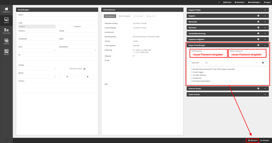The image size is (272, 143).
Task: Open the Startseite home icon
Action: [6, 9]
